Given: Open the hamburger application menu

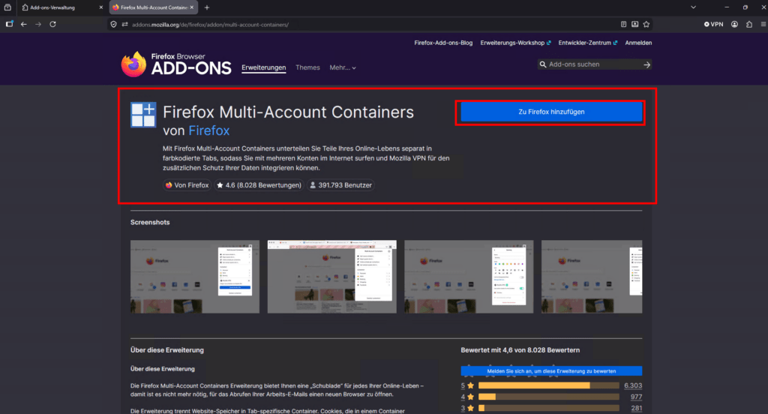Looking at the screenshot, I should (763, 24).
